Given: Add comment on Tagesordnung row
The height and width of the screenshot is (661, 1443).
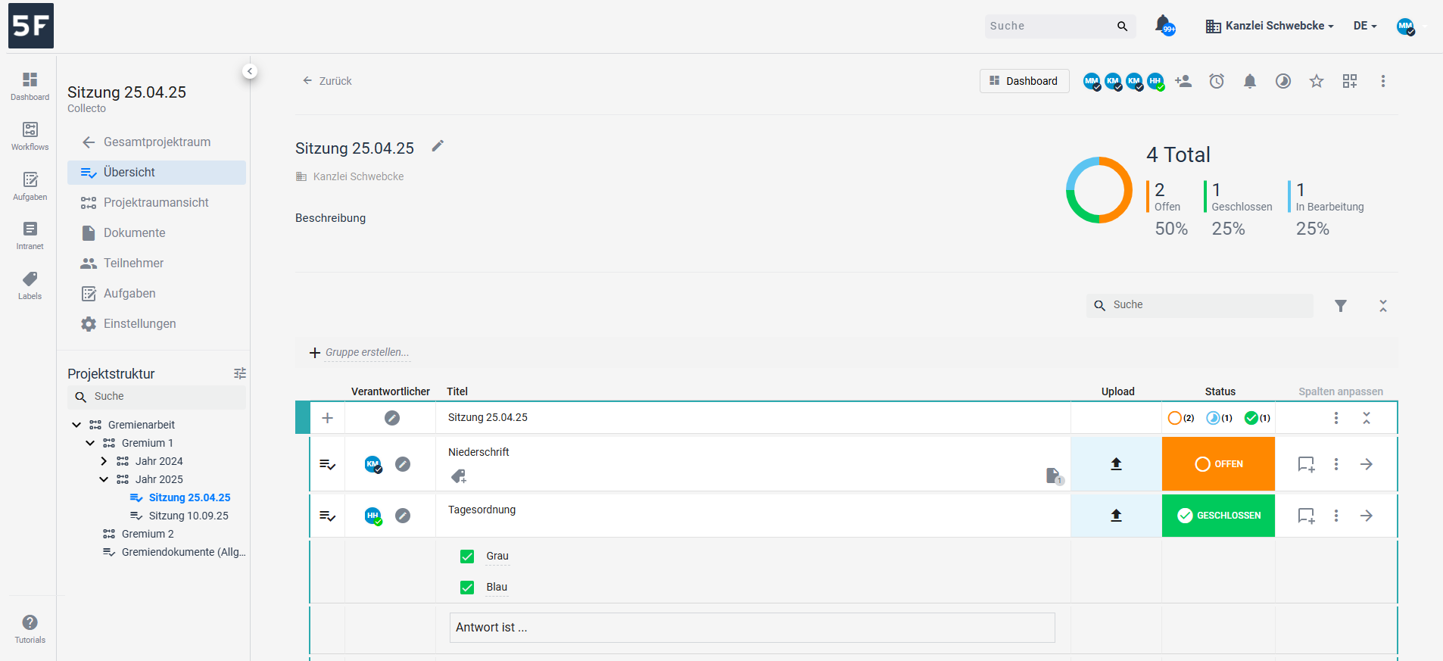Looking at the screenshot, I should (x=1306, y=516).
